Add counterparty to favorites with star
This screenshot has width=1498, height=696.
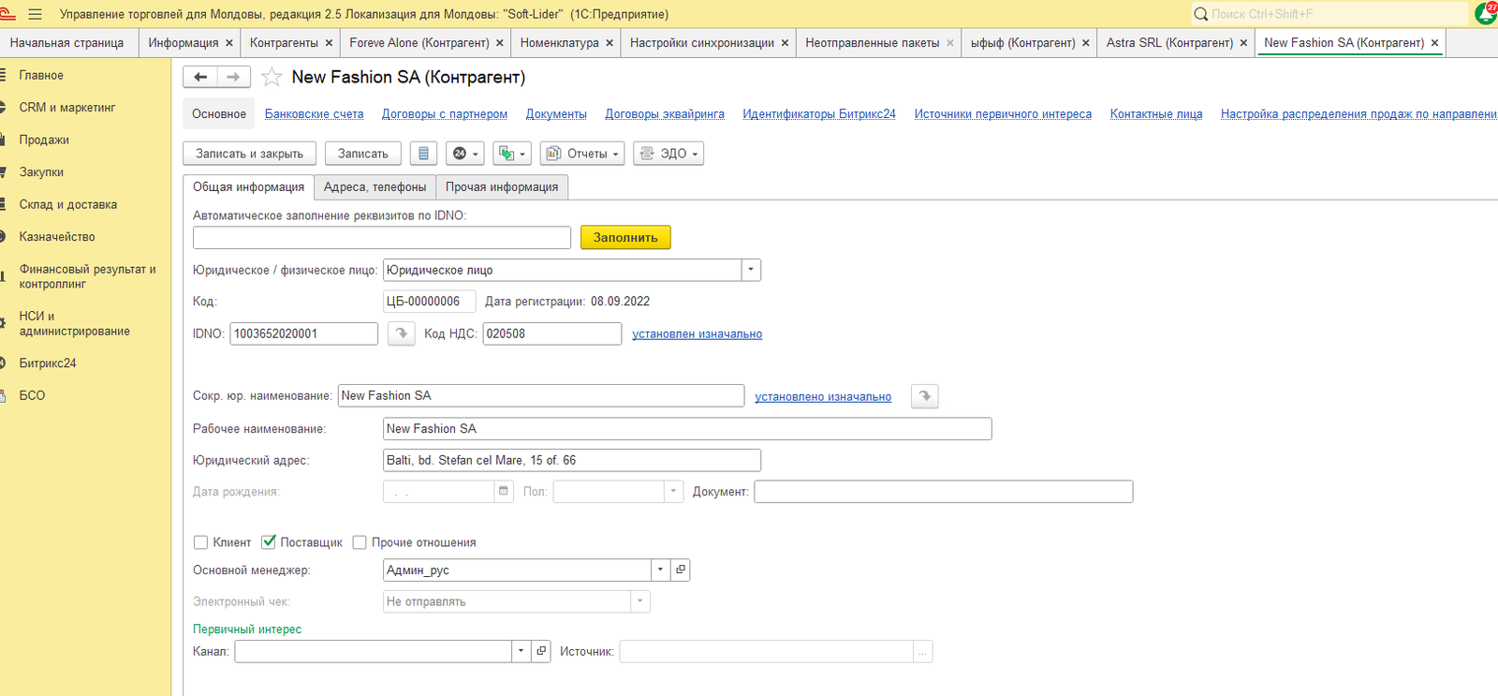click(272, 77)
